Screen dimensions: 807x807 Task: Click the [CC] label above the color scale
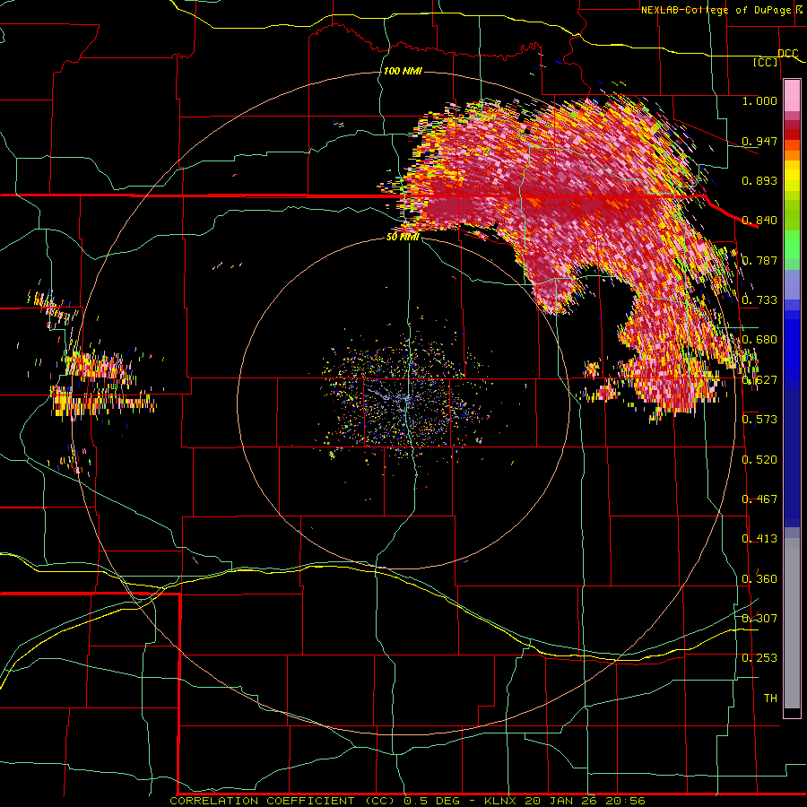pyautogui.click(x=766, y=62)
